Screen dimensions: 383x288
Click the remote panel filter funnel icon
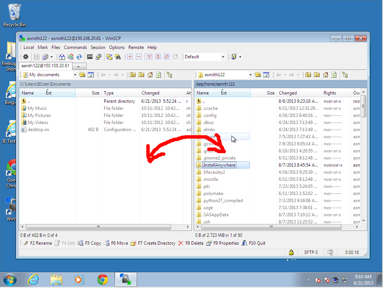[x=266, y=75]
